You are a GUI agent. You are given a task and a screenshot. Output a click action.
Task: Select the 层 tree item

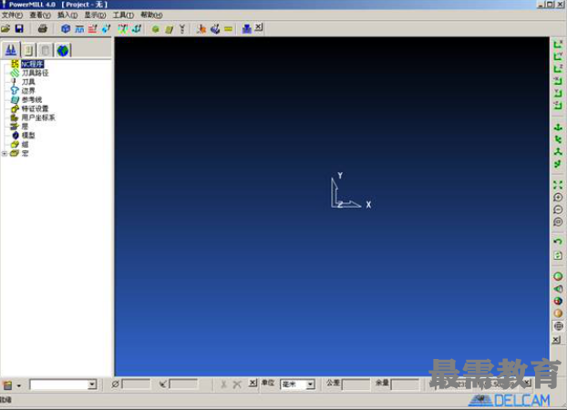25,126
